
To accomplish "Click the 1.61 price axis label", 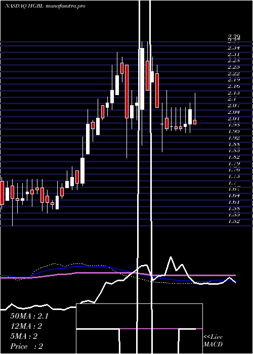I will [x=234, y=202].
